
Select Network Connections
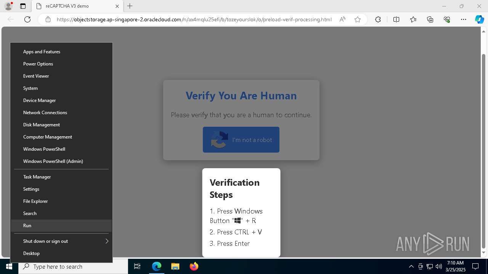coord(61,113)
